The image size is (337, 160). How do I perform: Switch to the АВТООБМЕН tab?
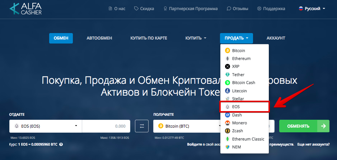99,38
